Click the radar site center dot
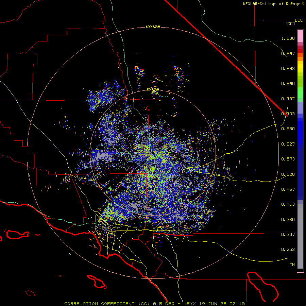Viewport: 306px width, 306px height. pos(154,153)
